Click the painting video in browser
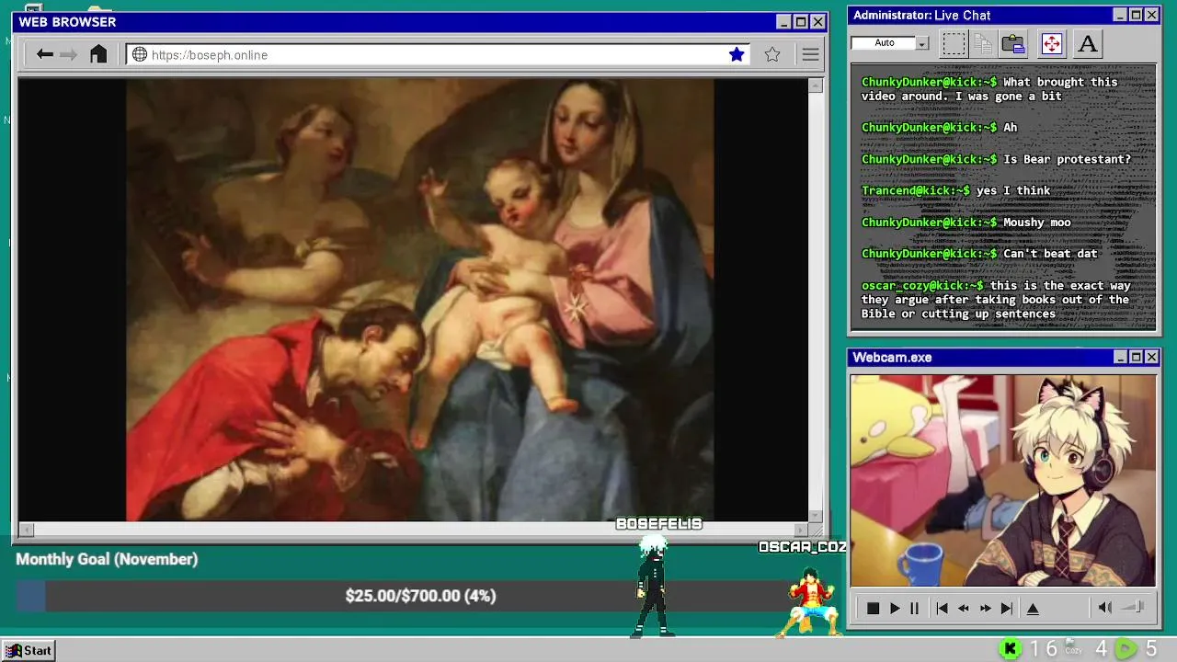 coord(420,300)
